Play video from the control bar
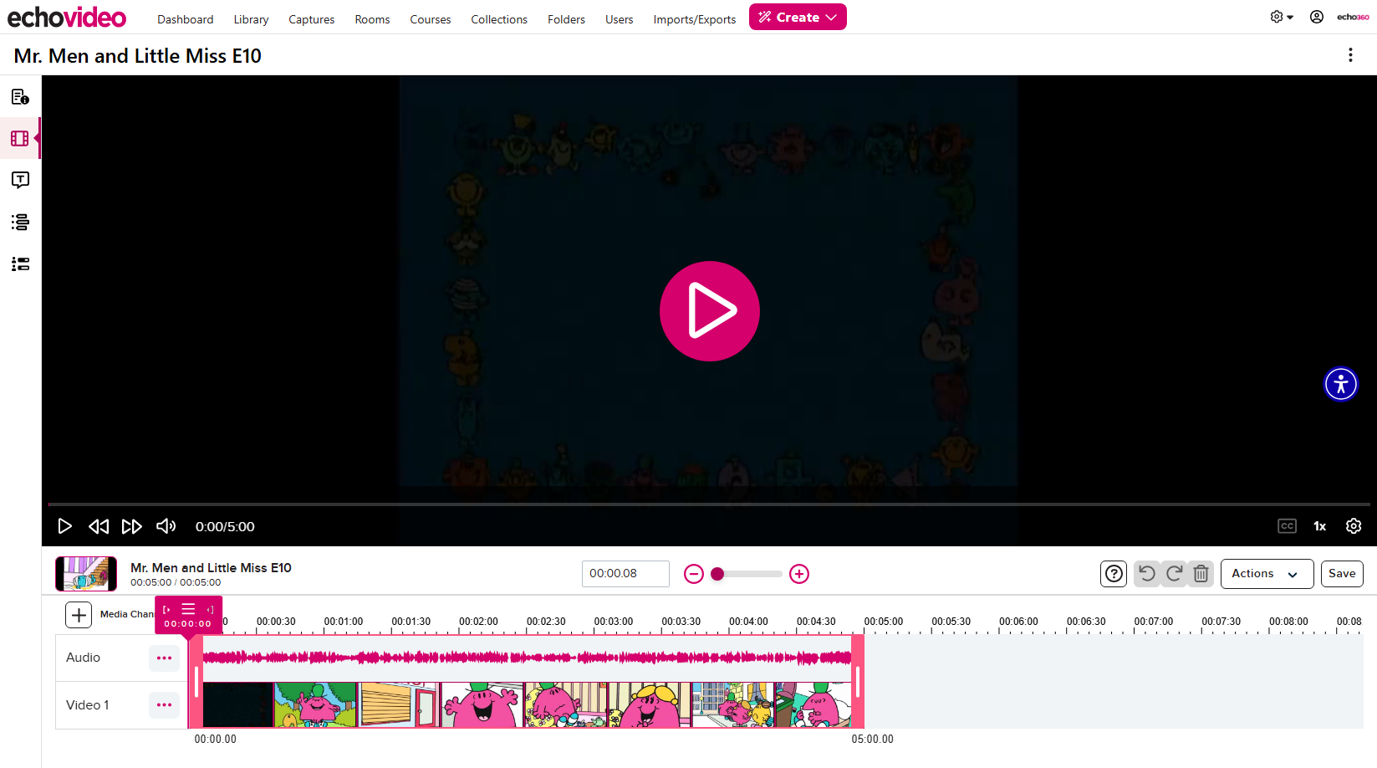The height and width of the screenshot is (768, 1377). pyautogui.click(x=64, y=526)
